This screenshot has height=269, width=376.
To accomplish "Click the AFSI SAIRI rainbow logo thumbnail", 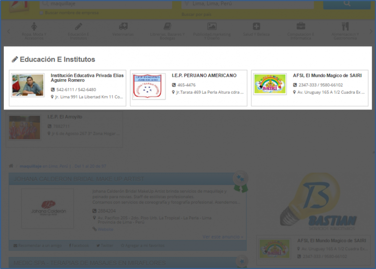I will pos(270,85).
